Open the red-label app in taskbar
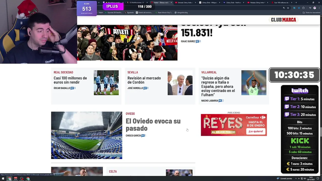This screenshot has width=322, height=181. tap(16, 179)
